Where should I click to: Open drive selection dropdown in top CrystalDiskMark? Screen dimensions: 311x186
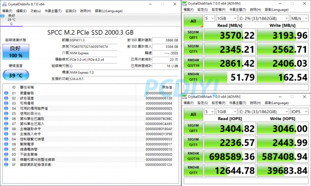tap(264, 18)
